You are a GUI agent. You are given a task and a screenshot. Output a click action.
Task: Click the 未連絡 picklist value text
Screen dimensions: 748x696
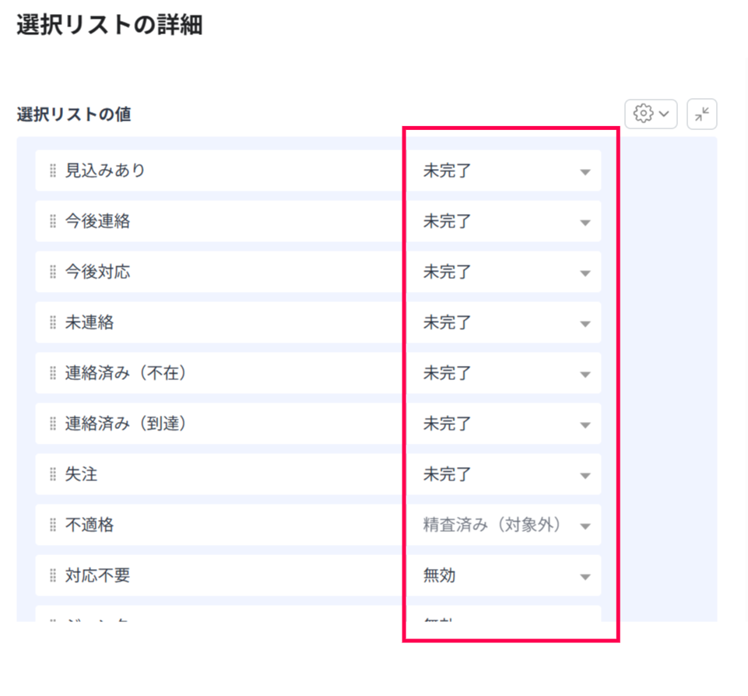click(x=90, y=322)
